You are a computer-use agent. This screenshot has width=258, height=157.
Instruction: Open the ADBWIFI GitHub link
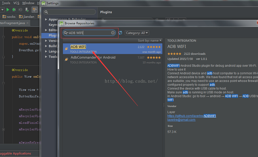192,116
